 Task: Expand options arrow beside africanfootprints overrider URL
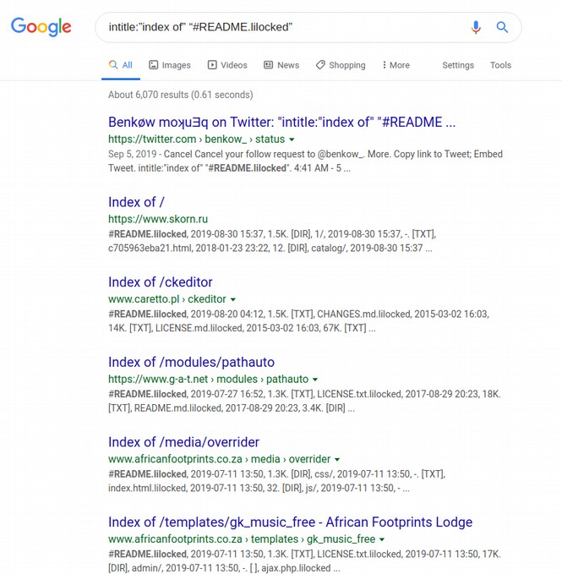(337, 459)
